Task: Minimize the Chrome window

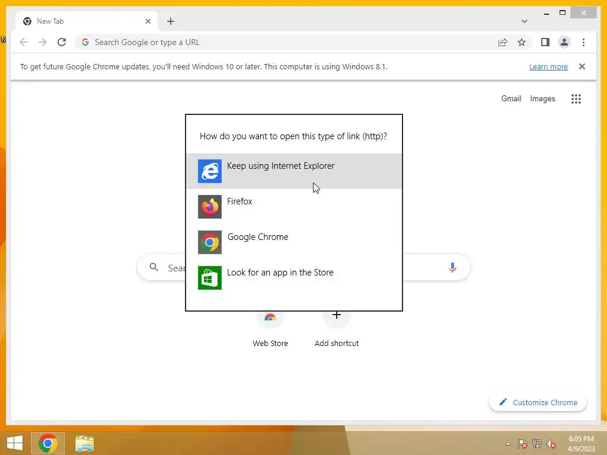Action: 546,13
